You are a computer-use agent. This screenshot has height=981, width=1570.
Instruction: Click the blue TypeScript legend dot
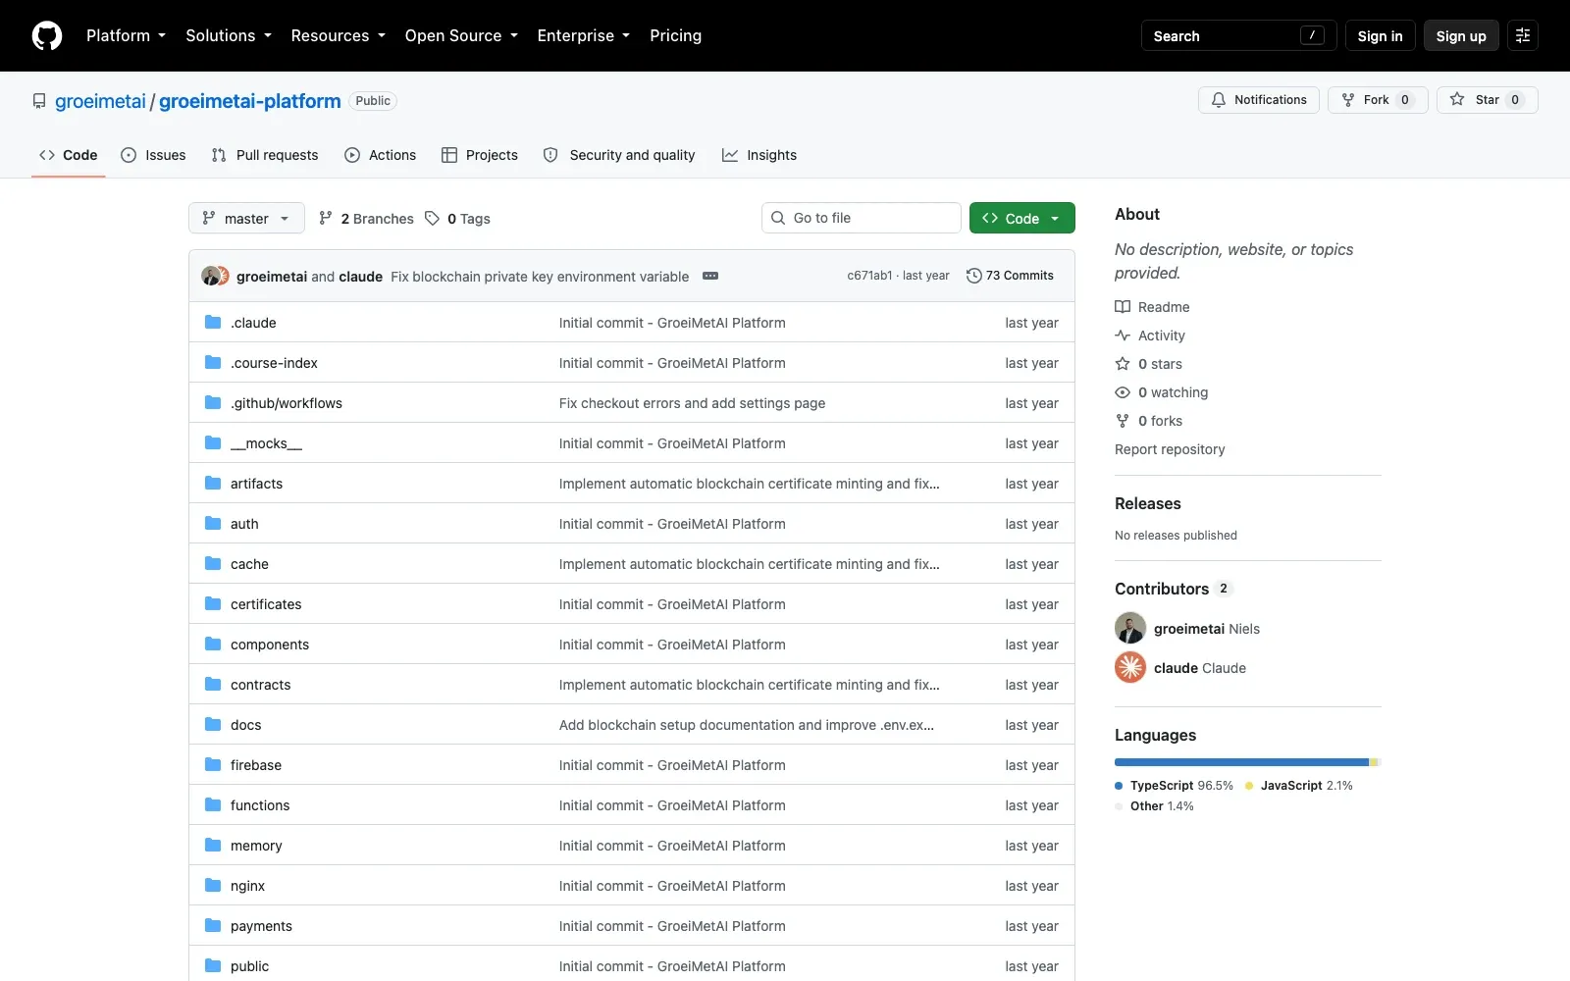(1119, 786)
